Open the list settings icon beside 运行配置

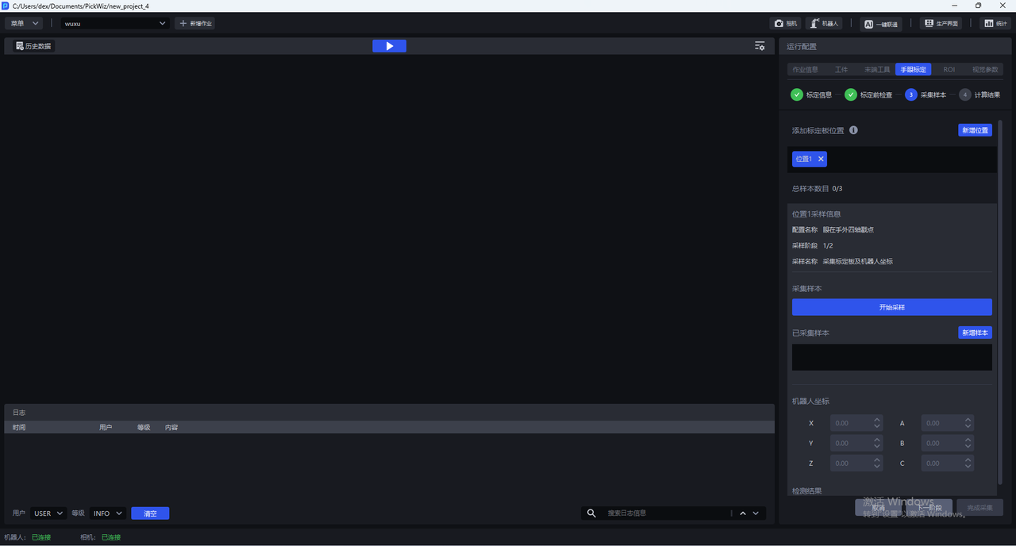tap(760, 46)
